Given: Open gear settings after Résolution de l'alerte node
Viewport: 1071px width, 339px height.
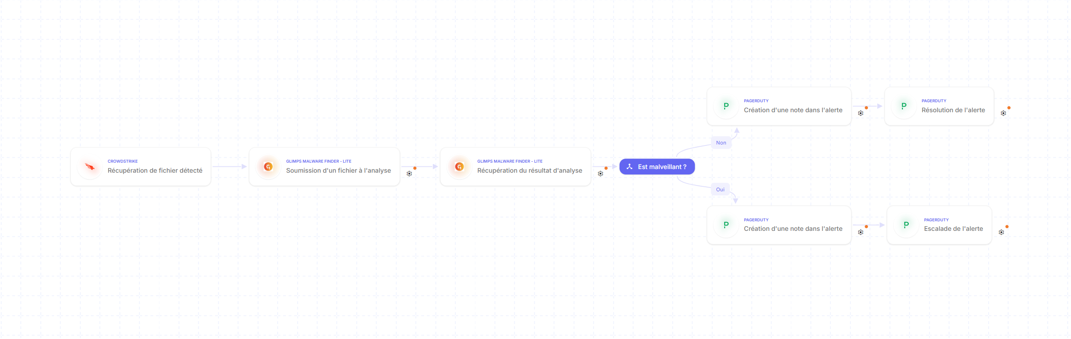Looking at the screenshot, I should (1003, 113).
